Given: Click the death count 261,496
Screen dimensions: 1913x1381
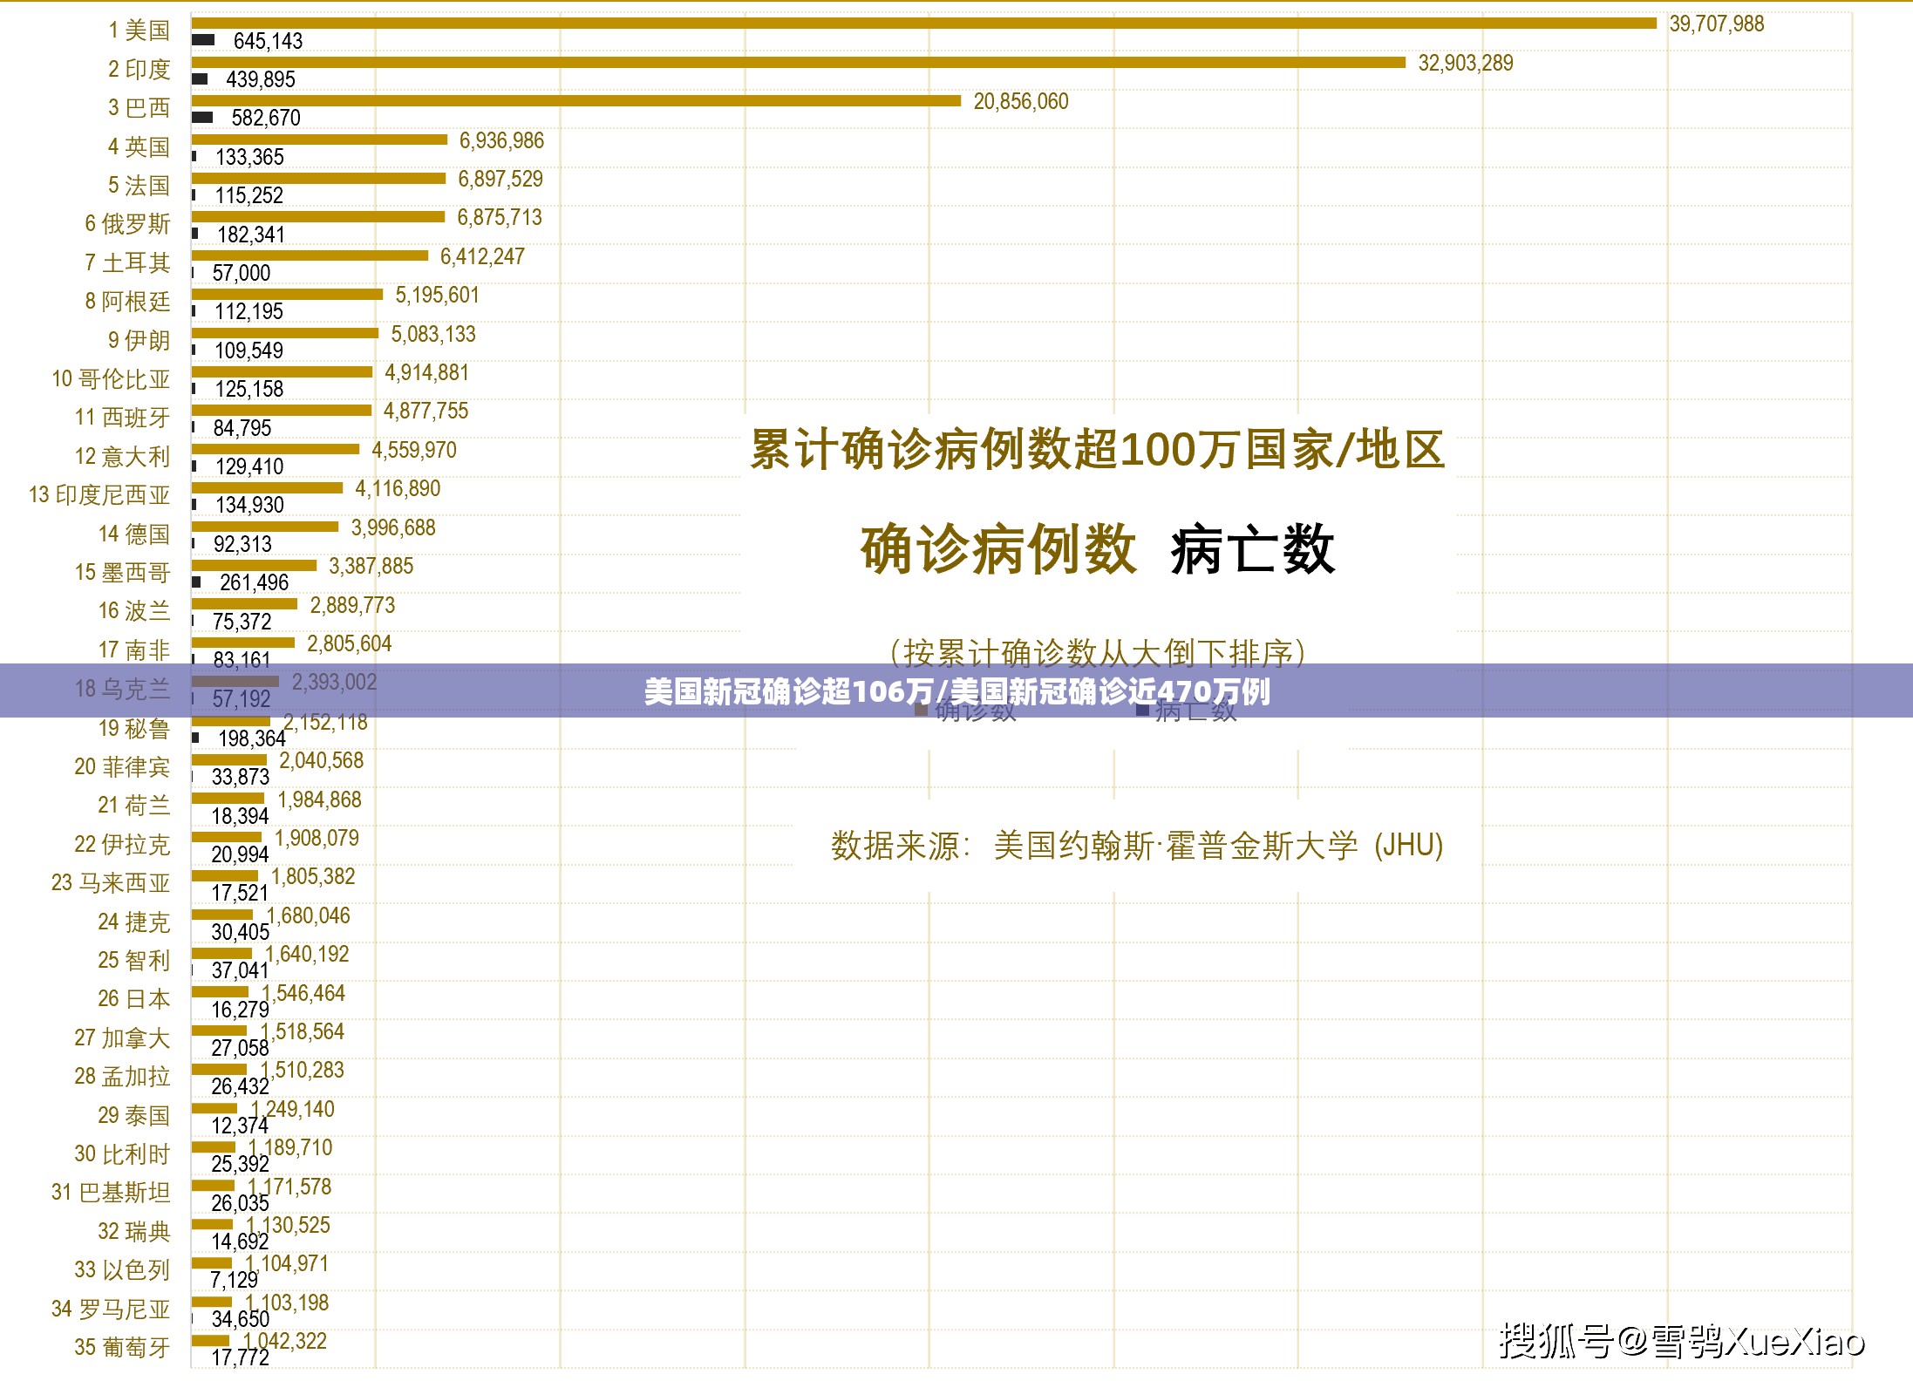Looking at the screenshot, I should pyautogui.click(x=254, y=582).
